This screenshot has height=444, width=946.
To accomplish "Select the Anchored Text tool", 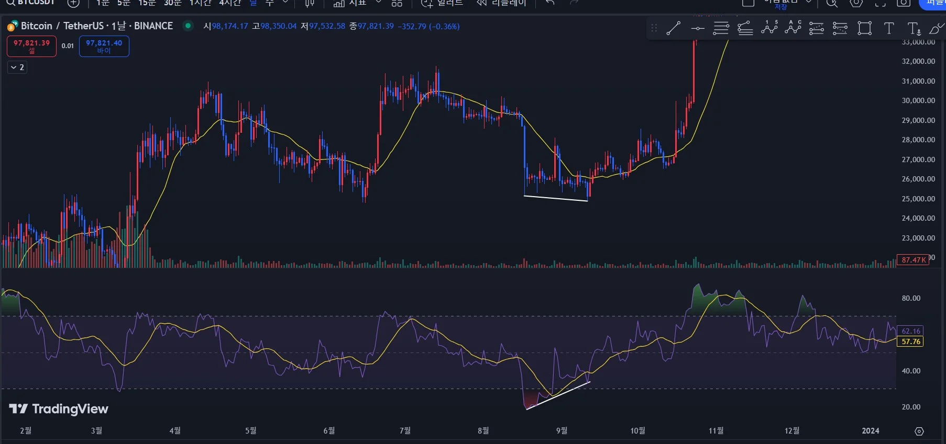I will pos(914,28).
